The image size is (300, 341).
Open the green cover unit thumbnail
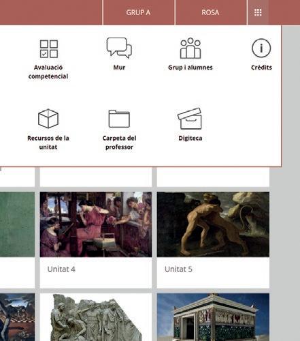click(17, 224)
